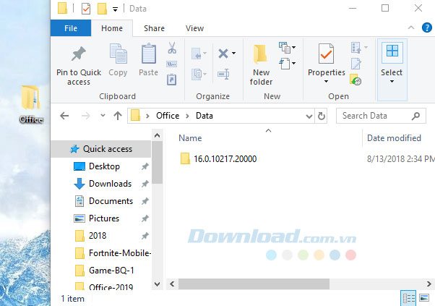Click the horizontal scrollbar thumb

coord(254,284)
